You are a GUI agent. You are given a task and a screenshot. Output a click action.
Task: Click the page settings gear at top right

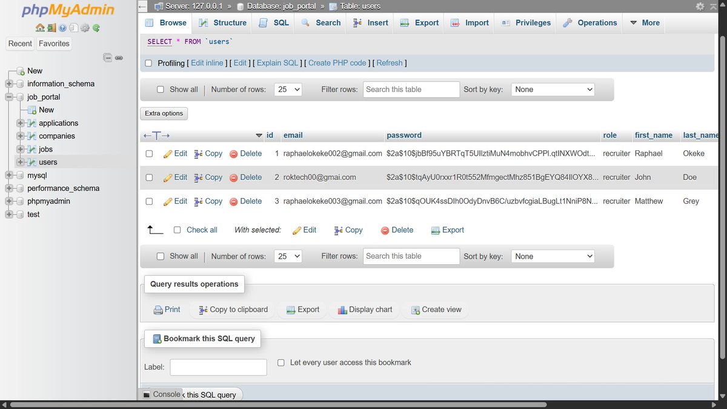pos(700,6)
